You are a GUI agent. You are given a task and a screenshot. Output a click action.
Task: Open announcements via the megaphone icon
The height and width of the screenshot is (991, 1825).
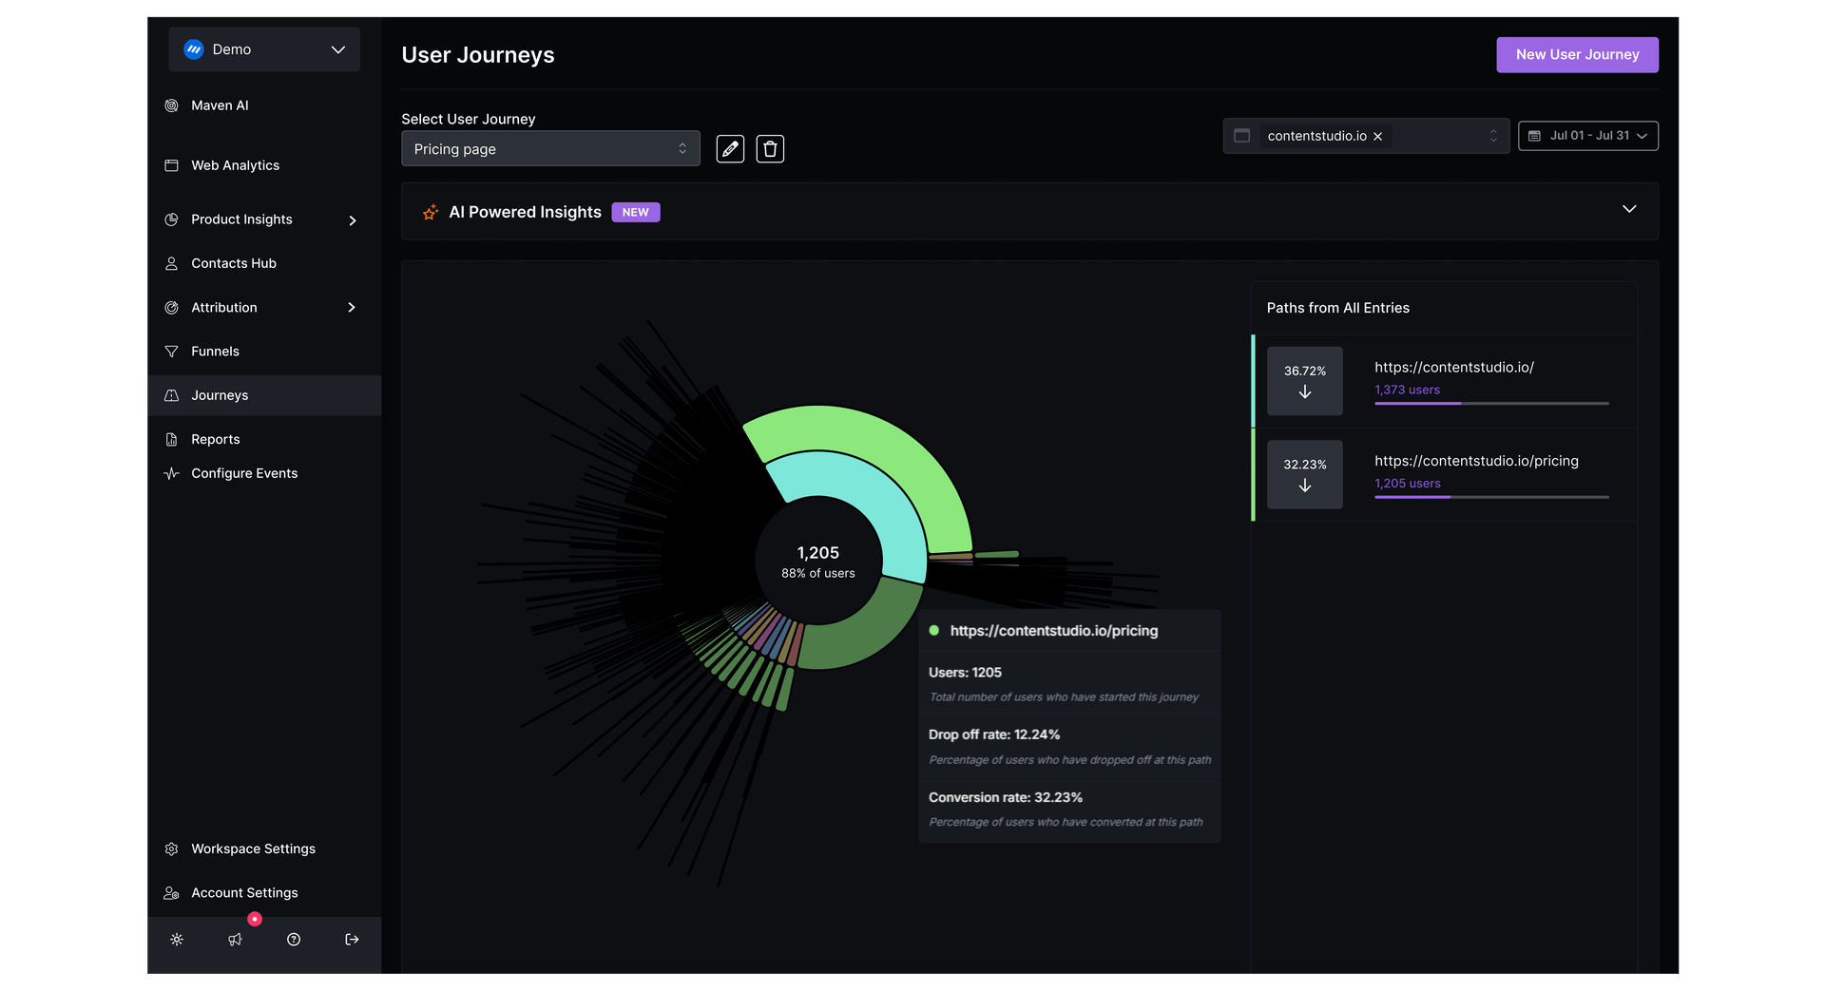click(235, 940)
